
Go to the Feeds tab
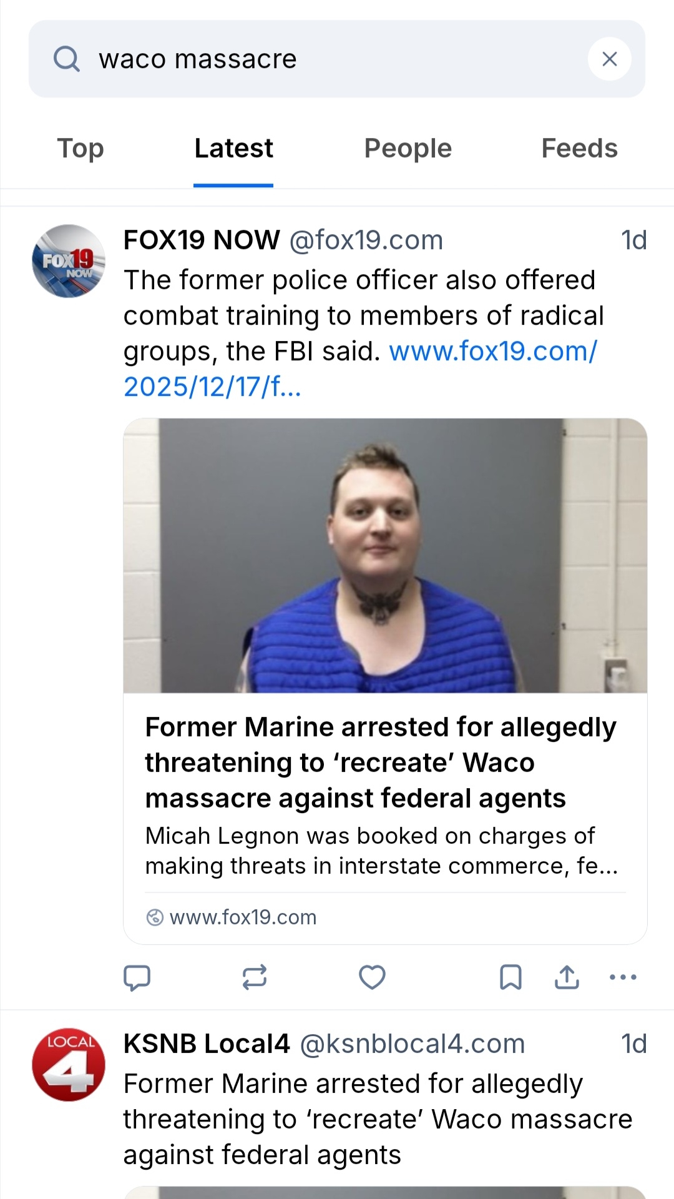(x=579, y=149)
